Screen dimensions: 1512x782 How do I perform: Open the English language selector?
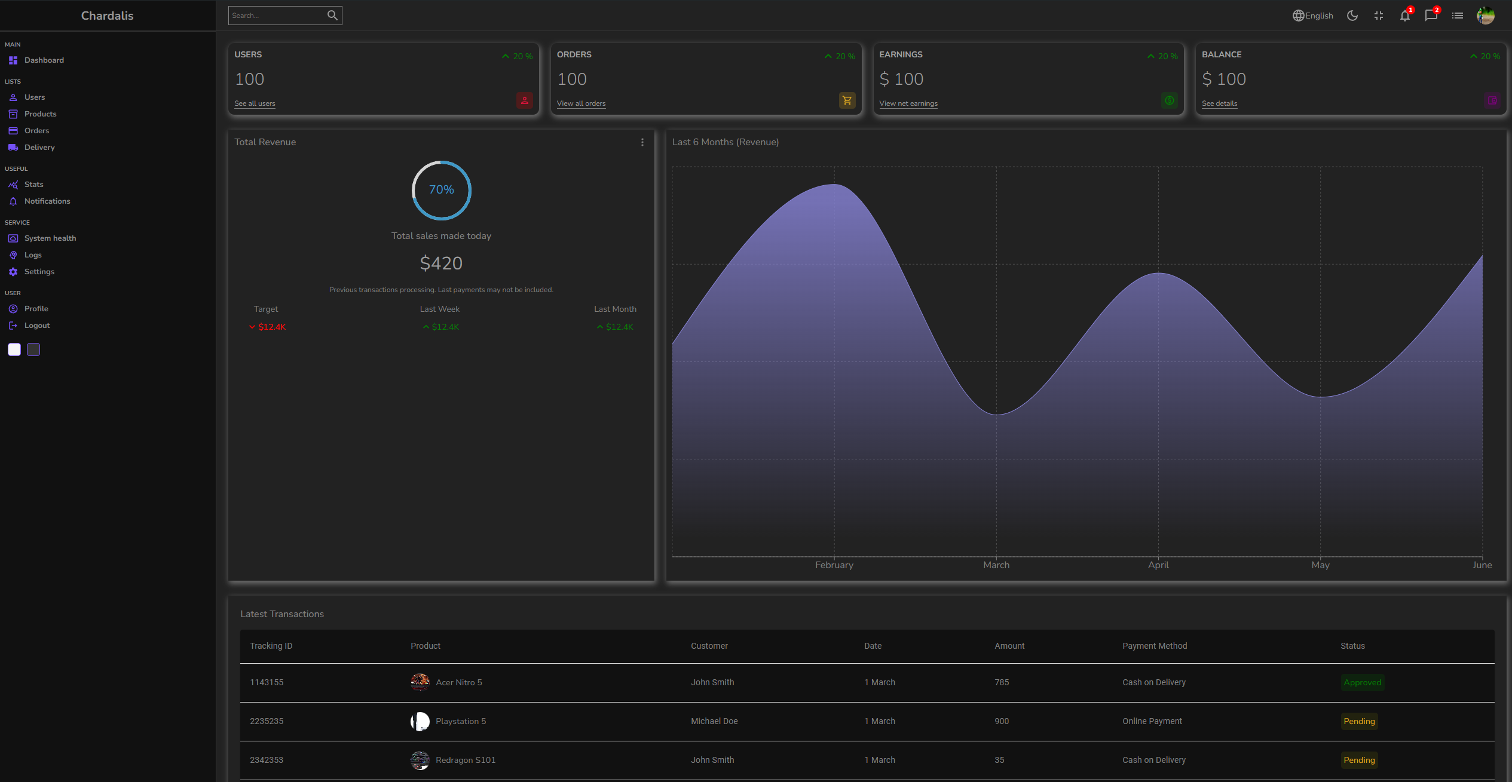point(1313,16)
